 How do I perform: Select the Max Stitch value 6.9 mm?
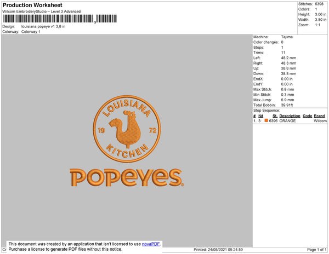click(x=287, y=89)
